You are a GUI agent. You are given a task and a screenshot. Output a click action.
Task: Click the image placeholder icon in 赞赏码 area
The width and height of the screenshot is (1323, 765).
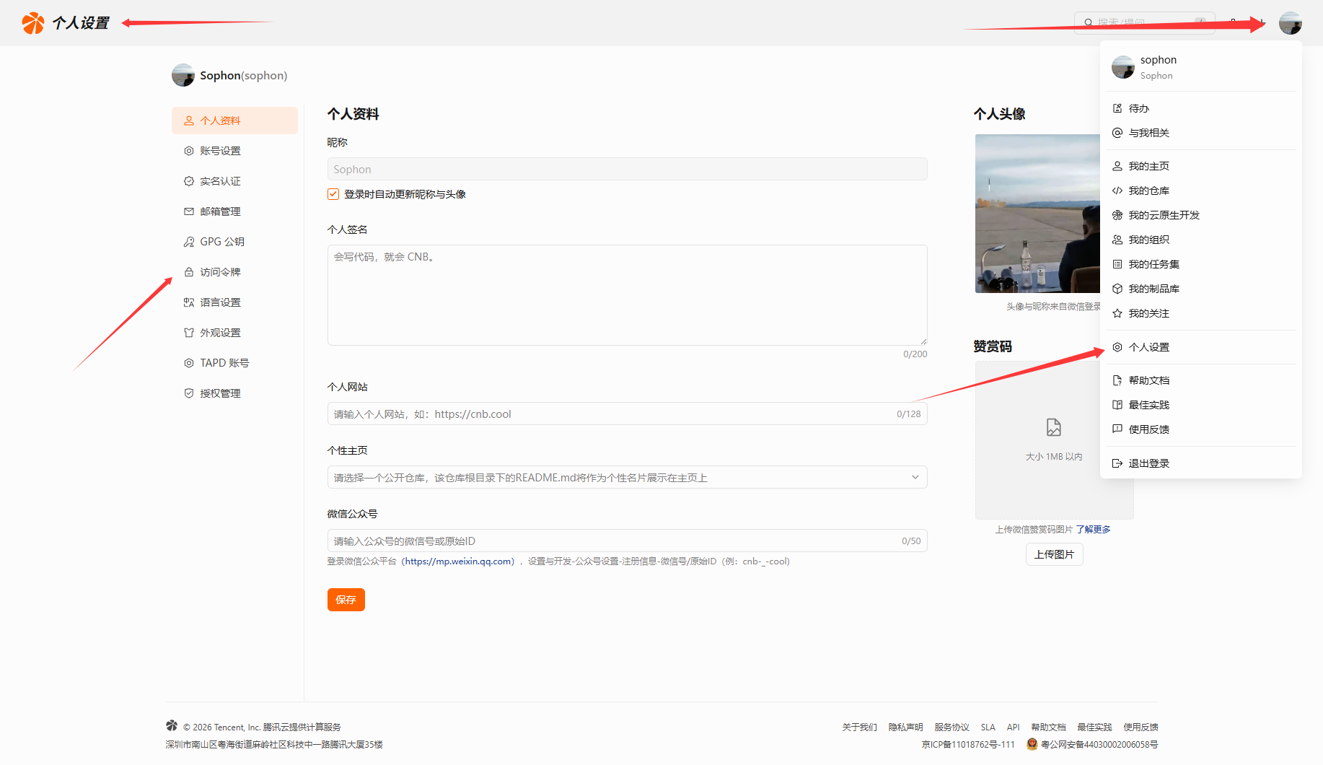point(1054,427)
